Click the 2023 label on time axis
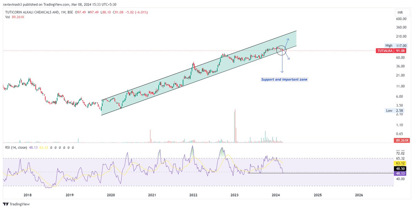 (x=235, y=195)
